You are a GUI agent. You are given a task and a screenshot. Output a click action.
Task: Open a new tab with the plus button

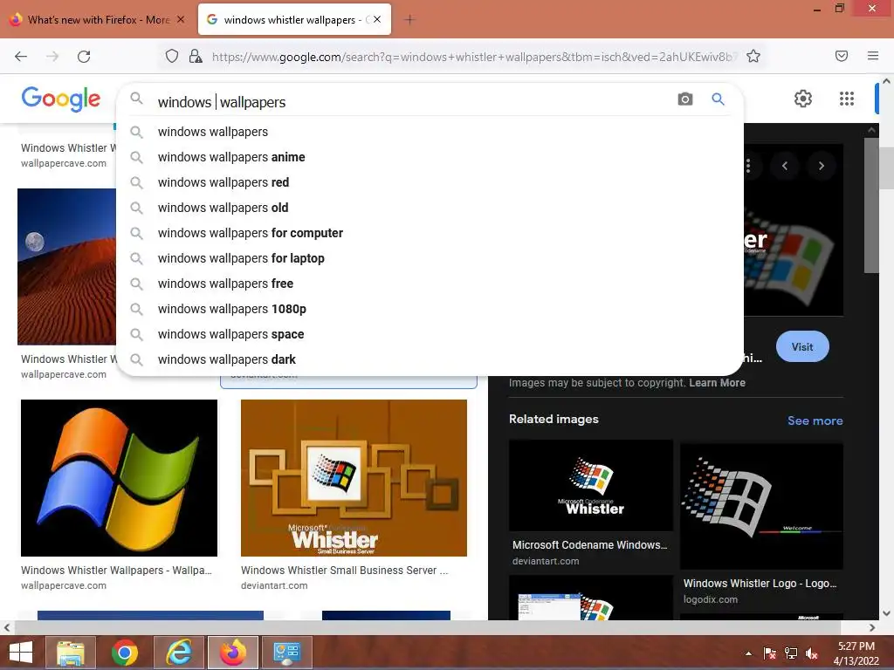409,20
